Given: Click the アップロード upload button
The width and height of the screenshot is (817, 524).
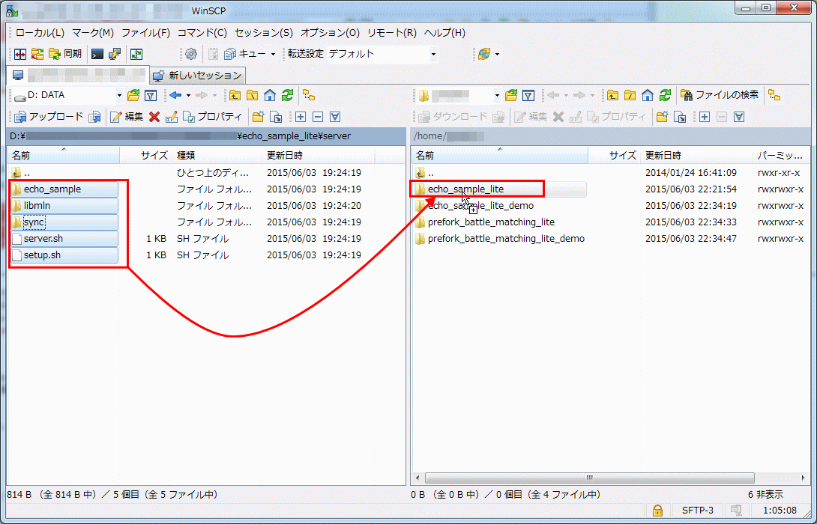Looking at the screenshot, I should 49,117.
